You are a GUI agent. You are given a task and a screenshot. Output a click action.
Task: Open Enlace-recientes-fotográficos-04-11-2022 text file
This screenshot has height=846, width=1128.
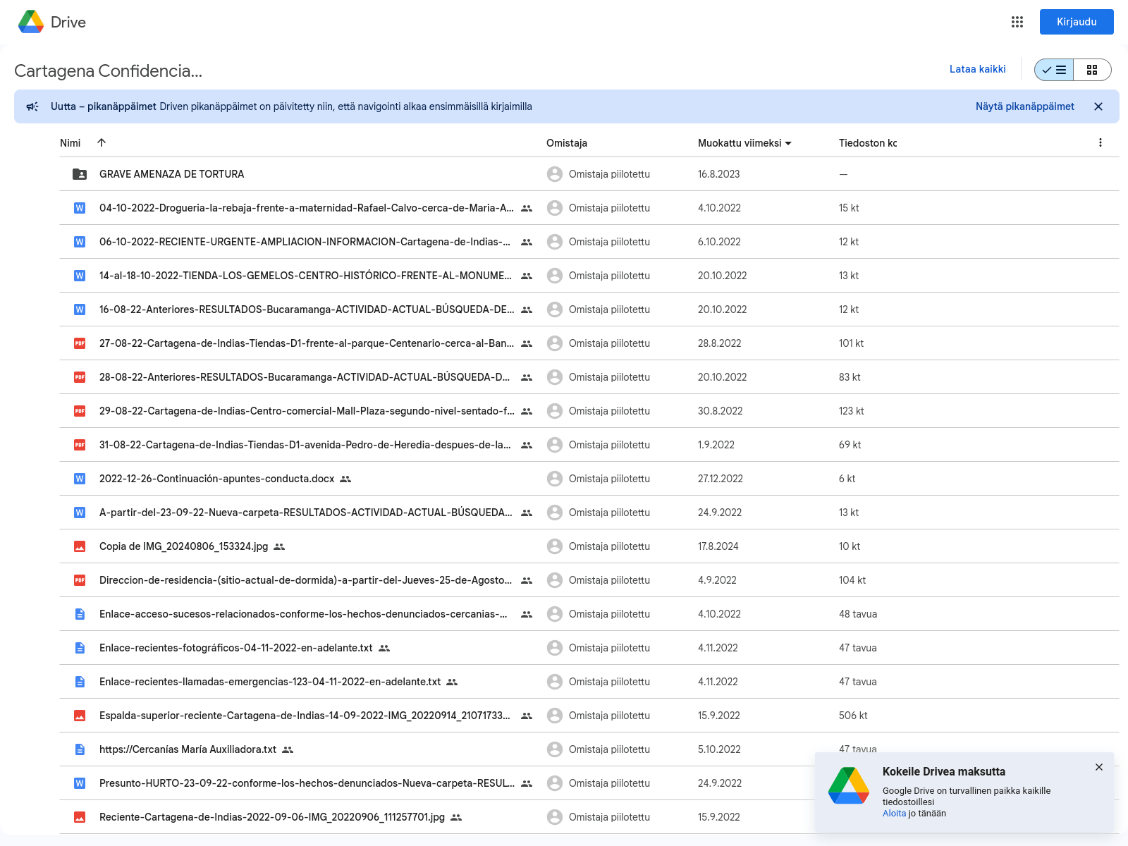[x=235, y=648]
